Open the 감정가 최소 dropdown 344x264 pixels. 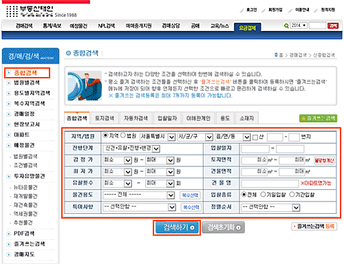[117, 160]
